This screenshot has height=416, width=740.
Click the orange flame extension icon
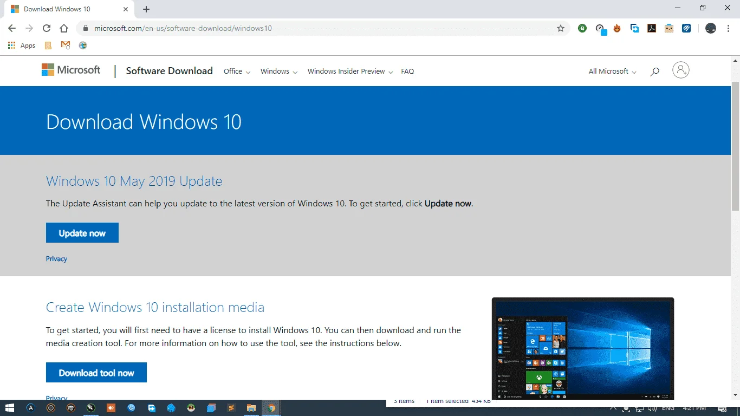click(x=617, y=28)
